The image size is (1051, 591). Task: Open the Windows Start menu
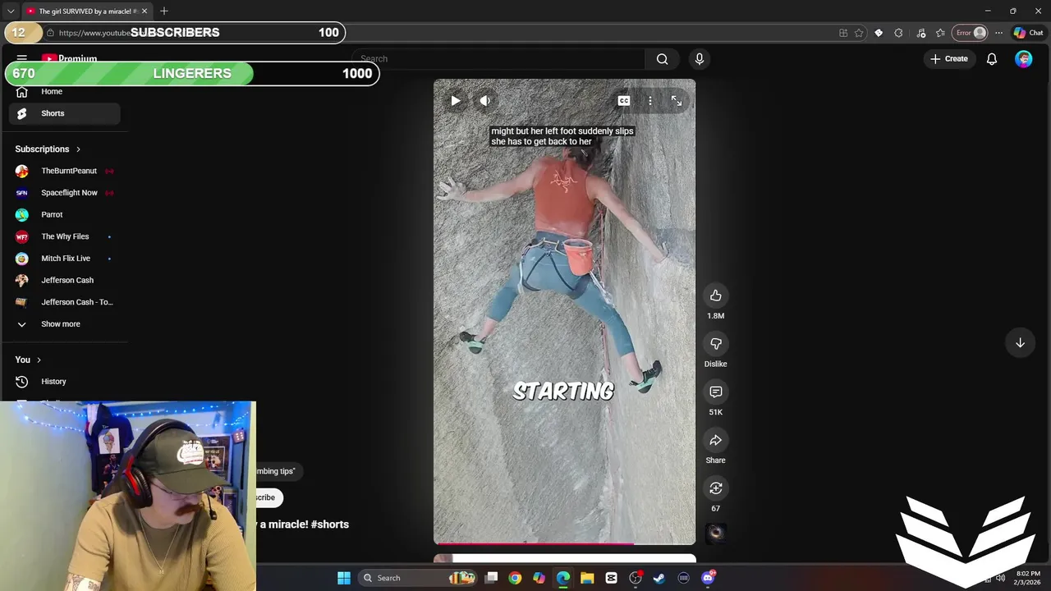[344, 578]
